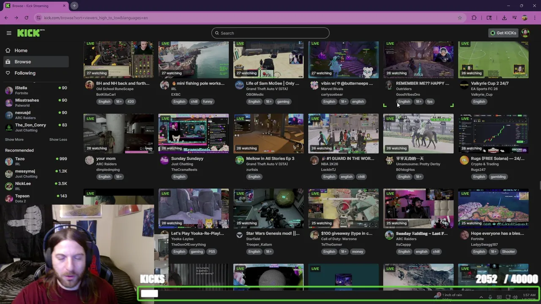Open the browser three-dot menu
This screenshot has width=541, height=304.
pos(535,18)
